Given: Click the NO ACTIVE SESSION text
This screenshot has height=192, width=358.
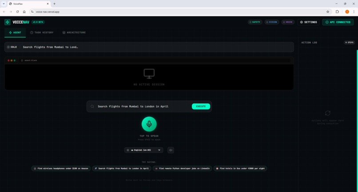Looking at the screenshot, I should coord(149,85).
